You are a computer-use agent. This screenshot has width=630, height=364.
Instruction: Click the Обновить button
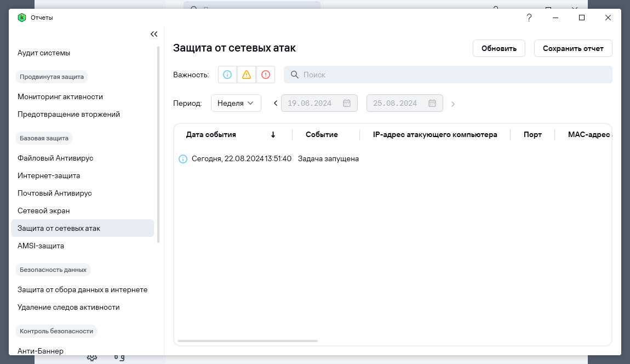tap(499, 48)
